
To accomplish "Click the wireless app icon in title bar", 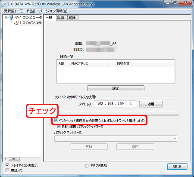I will pyautogui.click(x=5, y=4).
